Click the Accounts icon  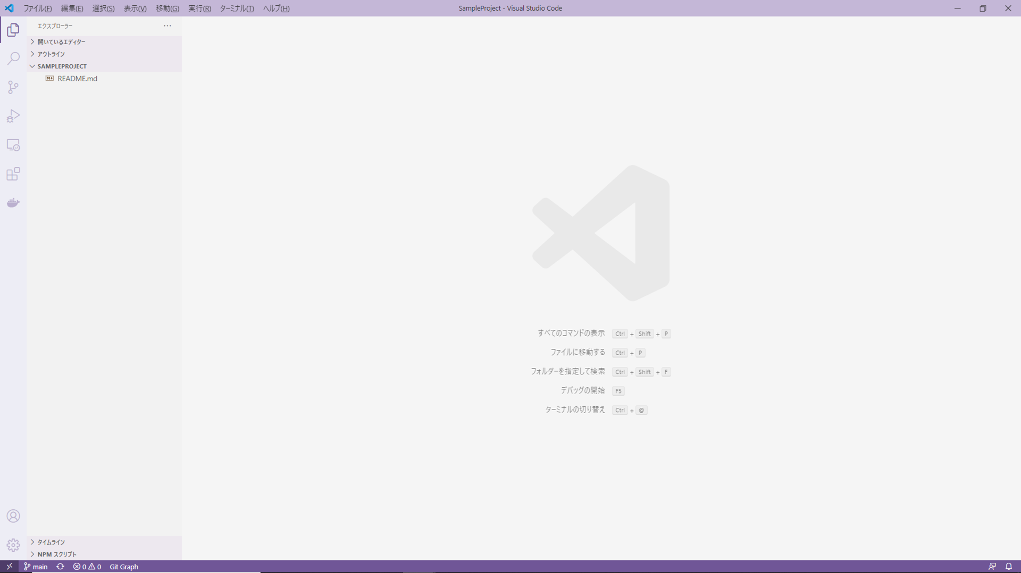point(13,516)
